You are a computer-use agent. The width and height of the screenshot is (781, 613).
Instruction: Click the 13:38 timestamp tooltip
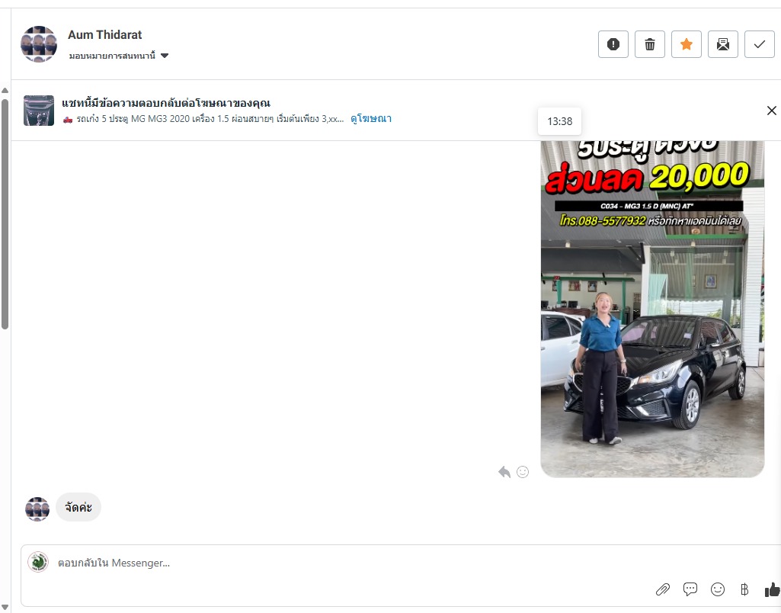559,121
